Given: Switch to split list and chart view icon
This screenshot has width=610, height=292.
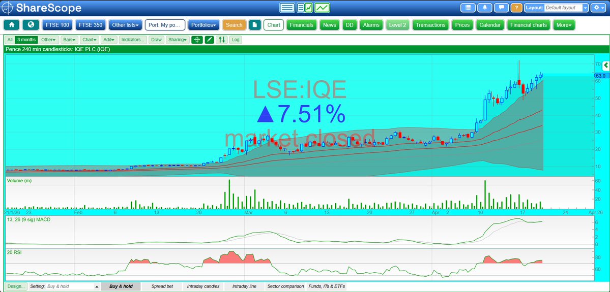Looking at the screenshot, I should [305, 8].
